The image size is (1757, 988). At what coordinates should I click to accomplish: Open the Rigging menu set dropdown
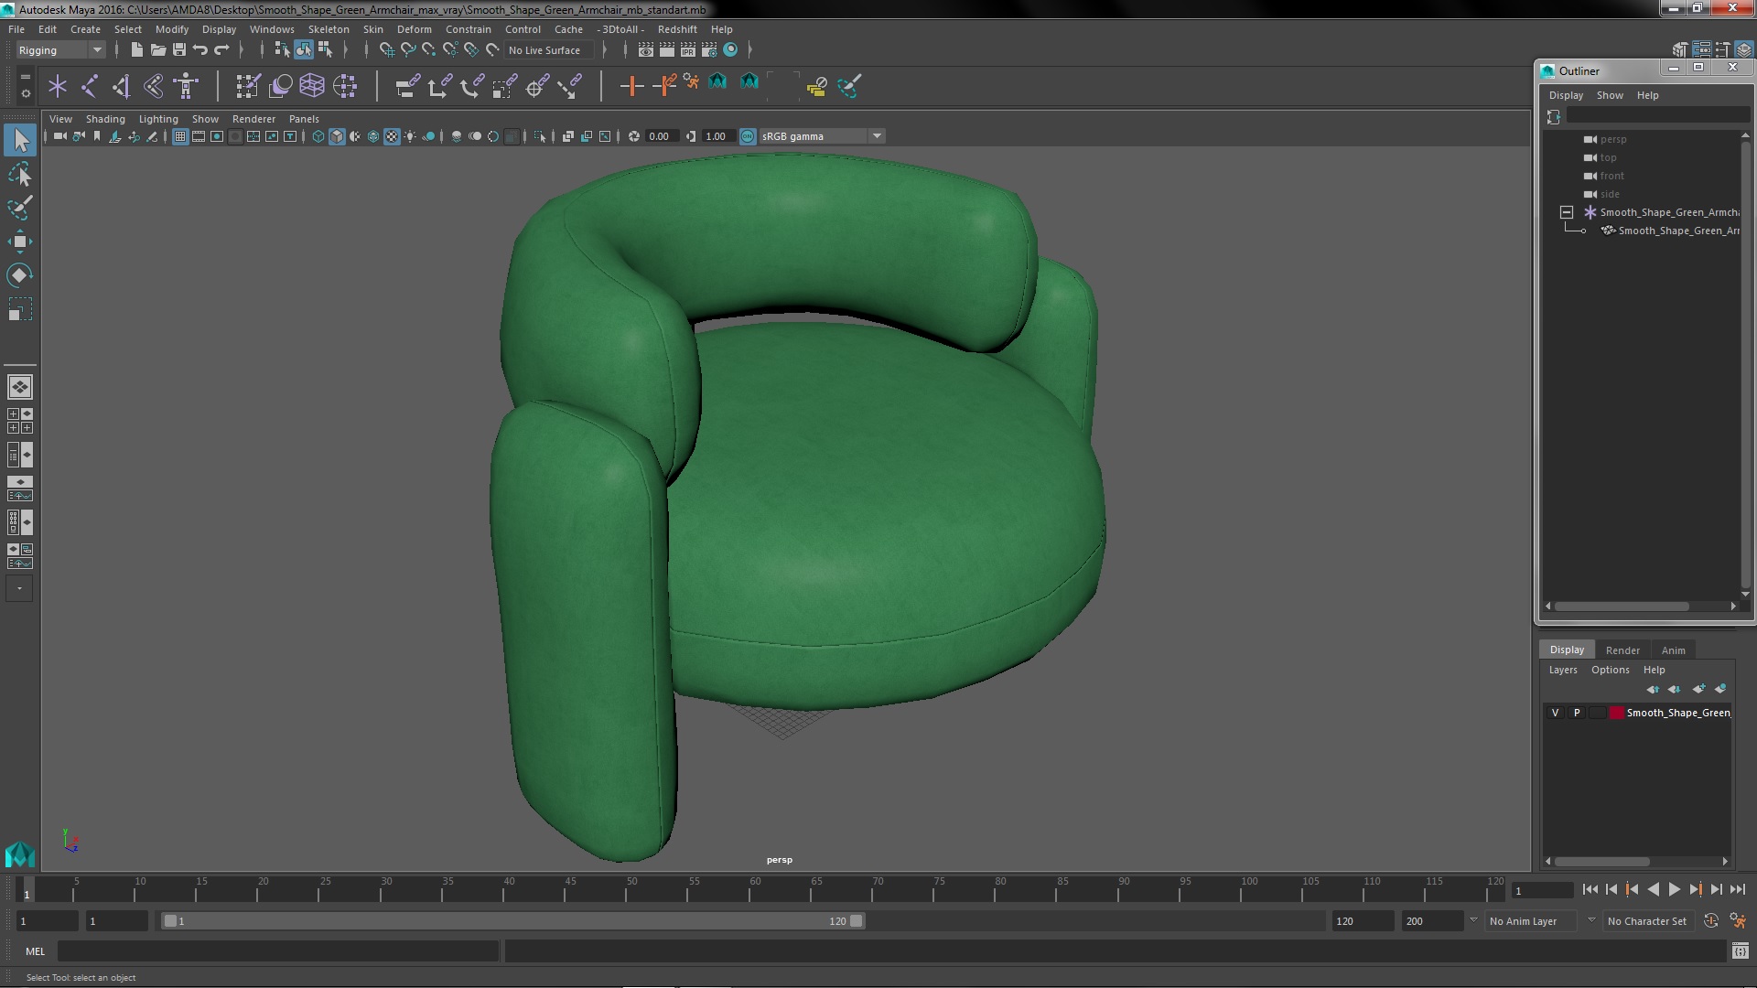point(60,49)
